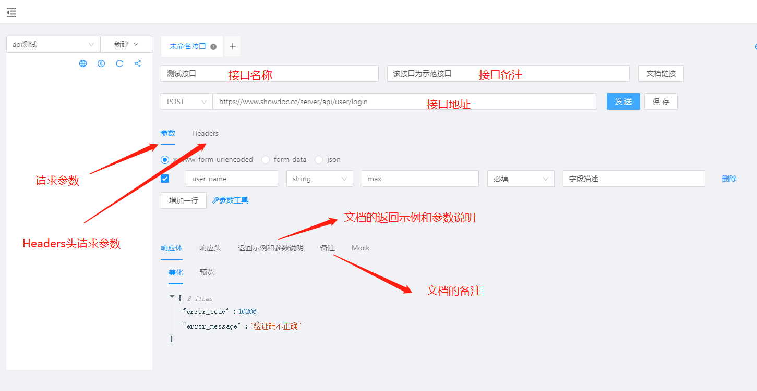Select the form-data radio button
The image size is (757, 391).
[x=266, y=159]
